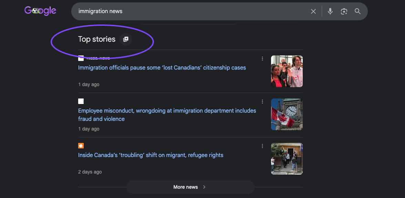Viewport: 405px width, 198px height.
Task: Clear the search query with the X icon
Action: (x=313, y=11)
